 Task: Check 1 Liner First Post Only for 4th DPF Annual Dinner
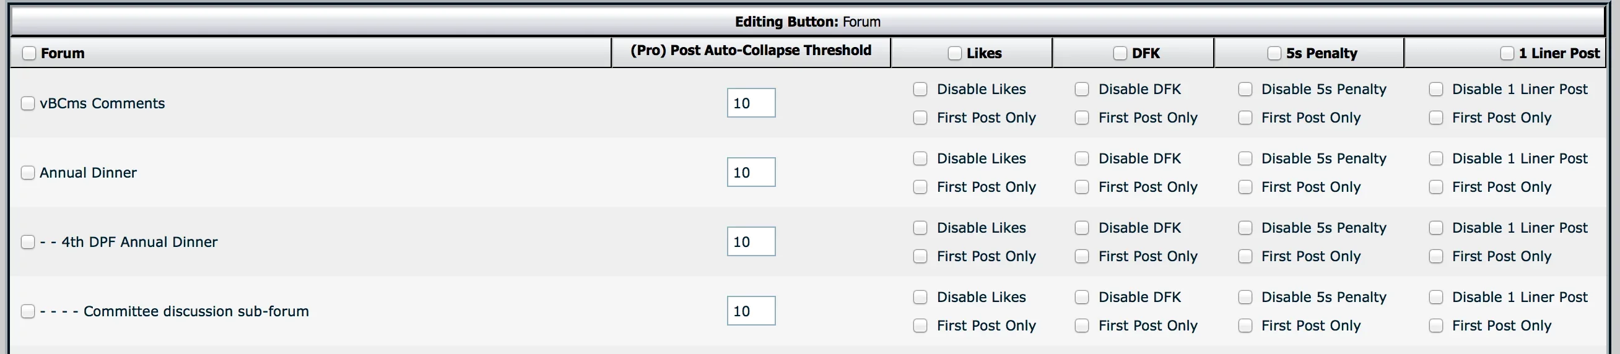[x=1435, y=257]
